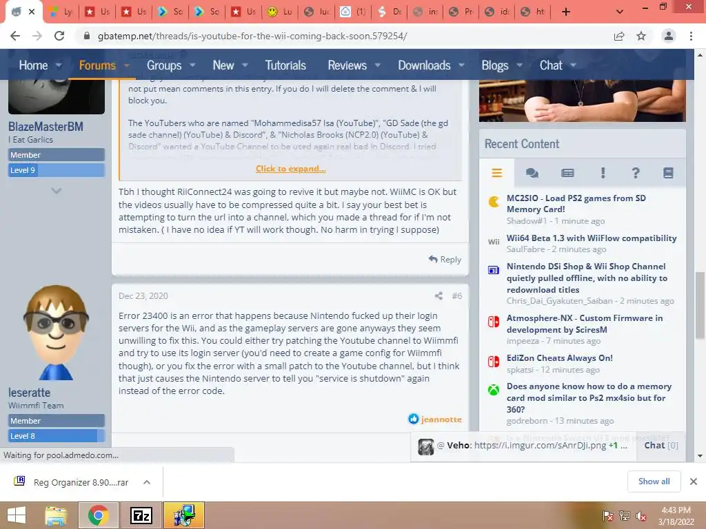706x529 pixels.
Task: Click Show all downloads button
Action: [x=654, y=481]
